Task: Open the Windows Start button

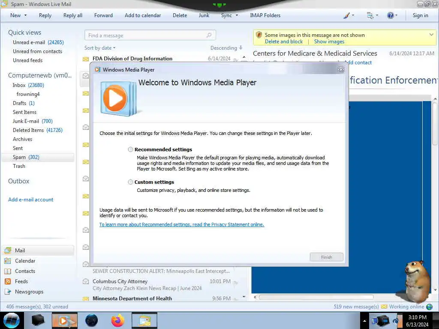Action: click(12, 320)
